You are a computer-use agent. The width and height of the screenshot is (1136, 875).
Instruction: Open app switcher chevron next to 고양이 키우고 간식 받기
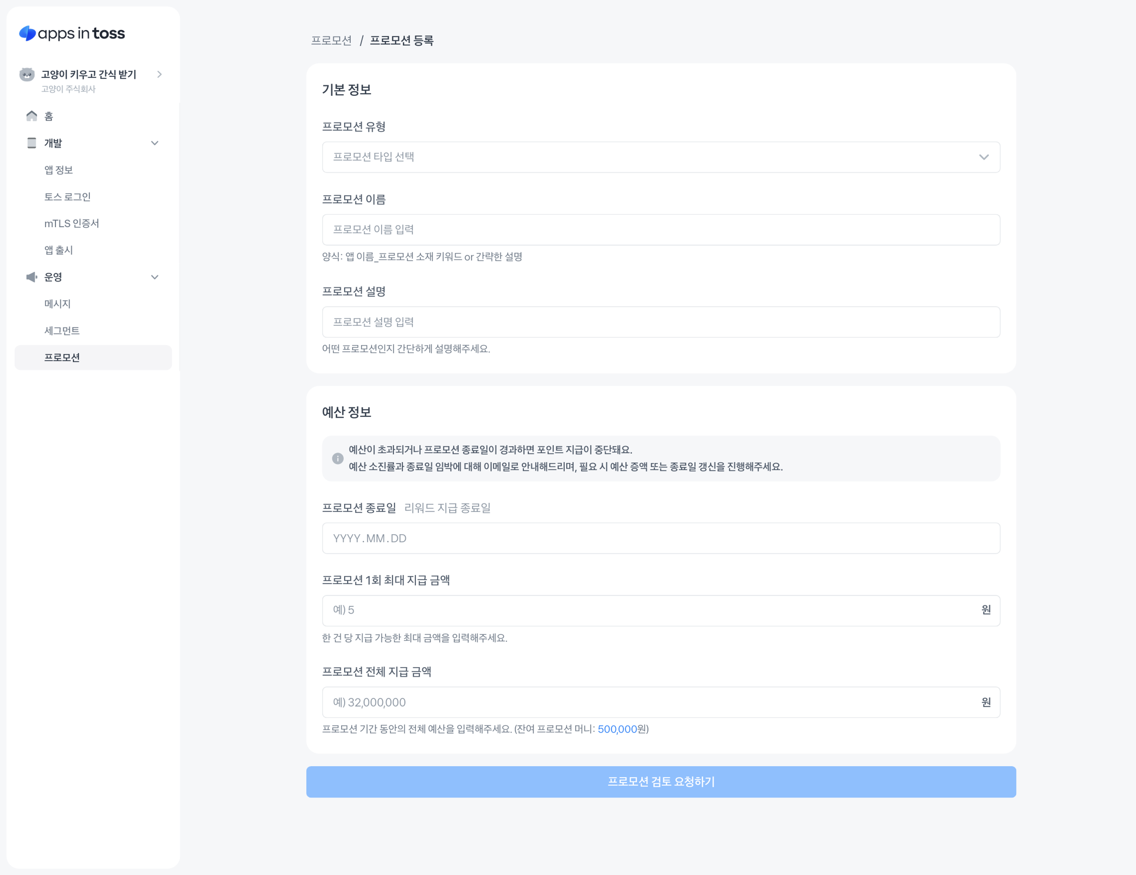(x=160, y=75)
